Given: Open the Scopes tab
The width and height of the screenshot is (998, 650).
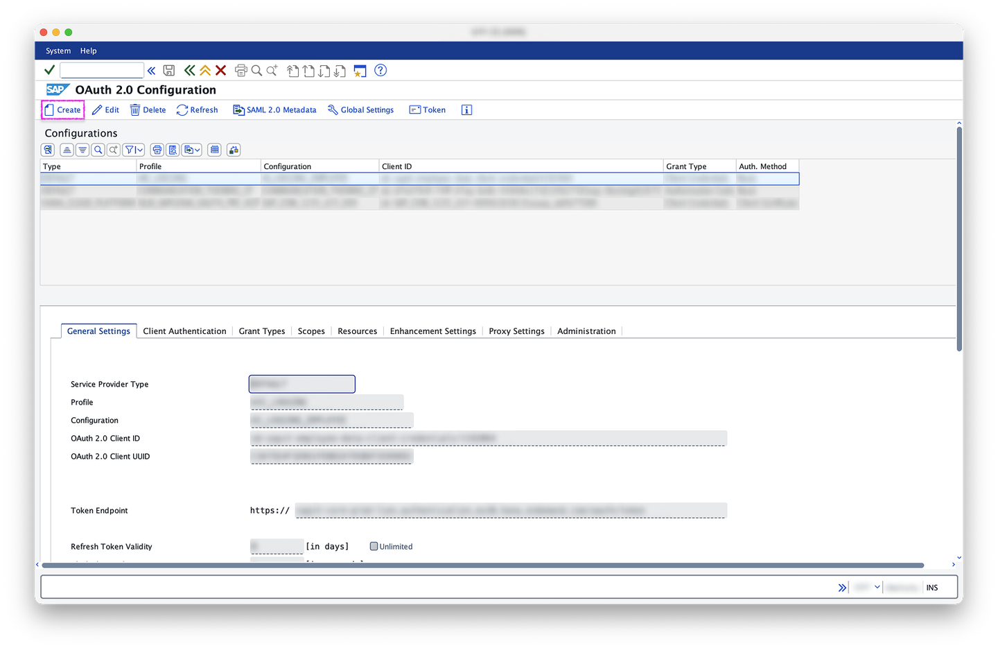Looking at the screenshot, I should coord(311,331).
